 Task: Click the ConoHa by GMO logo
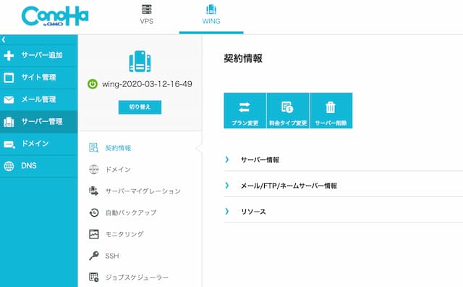(55, 16)
